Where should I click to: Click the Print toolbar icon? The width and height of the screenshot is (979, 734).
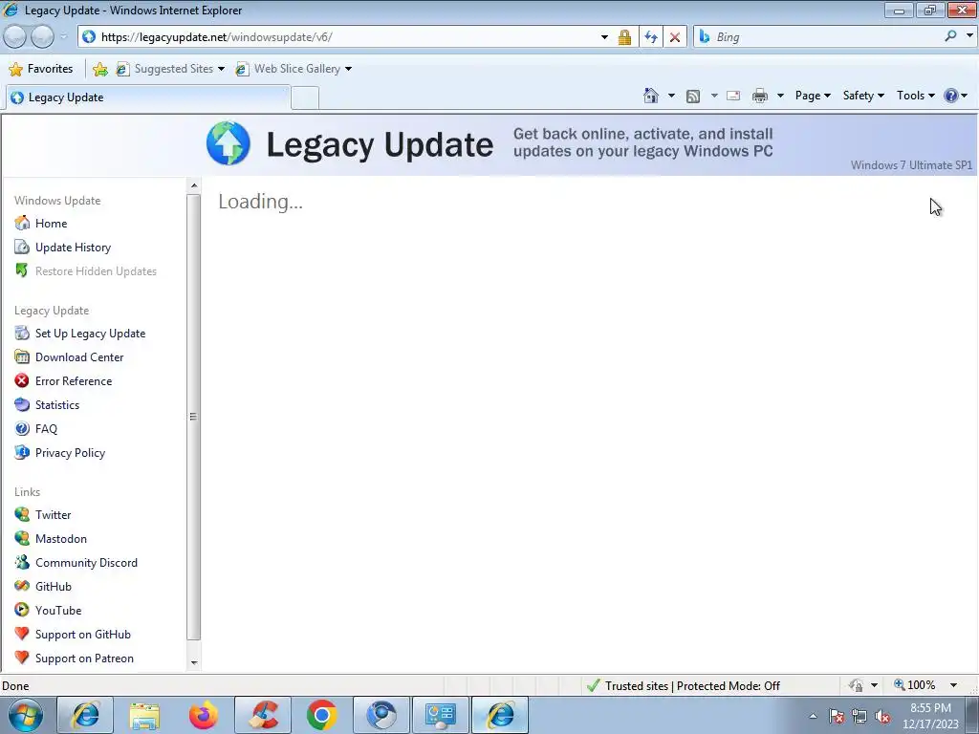pos(760,96)
